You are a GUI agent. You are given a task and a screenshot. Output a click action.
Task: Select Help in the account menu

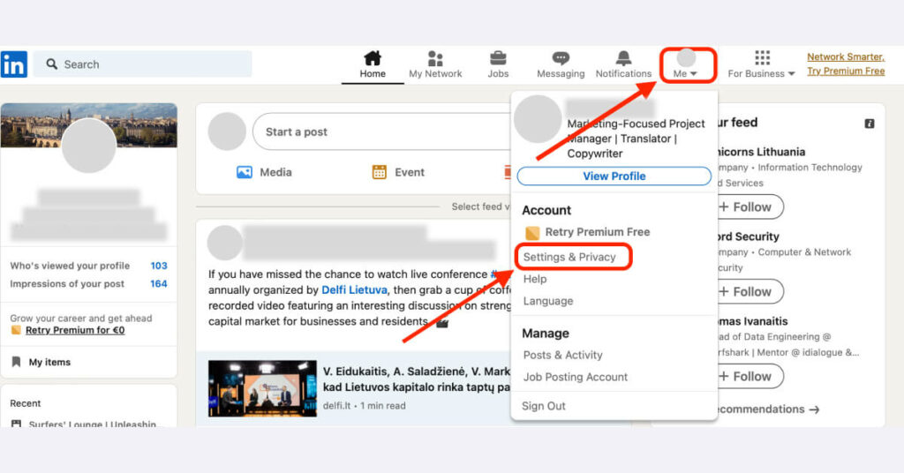[x=535, y=279]
